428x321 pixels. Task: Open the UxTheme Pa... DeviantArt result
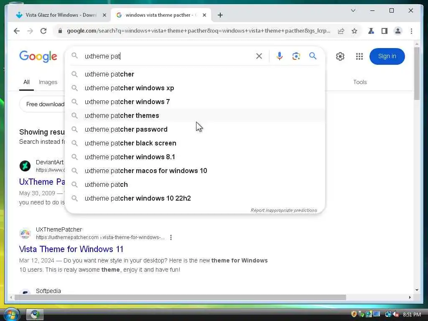pos(42,182)
